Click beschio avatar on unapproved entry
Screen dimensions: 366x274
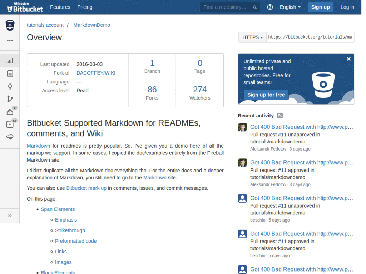pos(242,198)
